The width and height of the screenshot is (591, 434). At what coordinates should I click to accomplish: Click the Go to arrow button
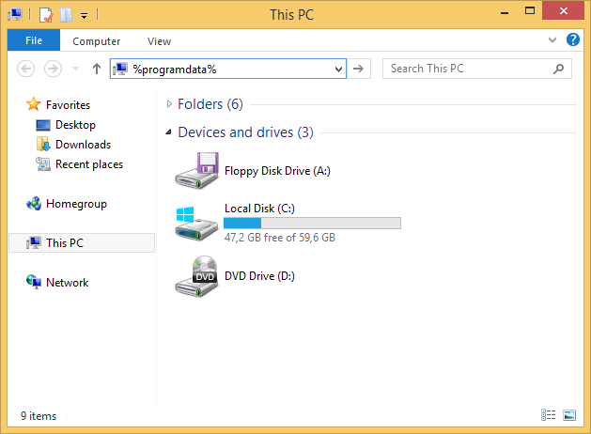(x=358, y=69)
